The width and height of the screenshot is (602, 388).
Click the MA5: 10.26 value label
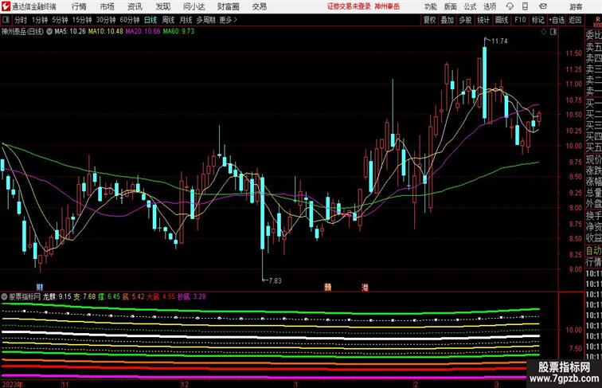[70, 32]
